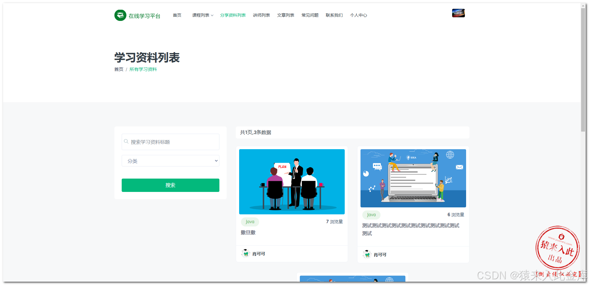Image resolution: width=589 pixels, height=285 pixels.
Task: Select the Java tag badge on the 测试 card
Action: pos(371,215)
